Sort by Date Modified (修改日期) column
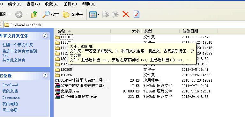This screenshot has width=245, height=117. [198, 31]
